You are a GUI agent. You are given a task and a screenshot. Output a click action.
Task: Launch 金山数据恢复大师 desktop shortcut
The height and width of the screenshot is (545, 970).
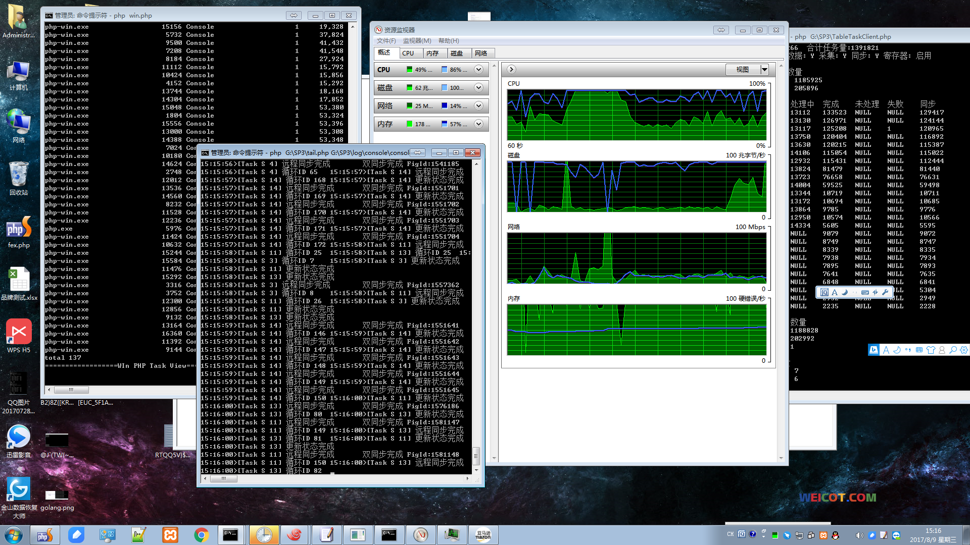(x=19, y=497)
